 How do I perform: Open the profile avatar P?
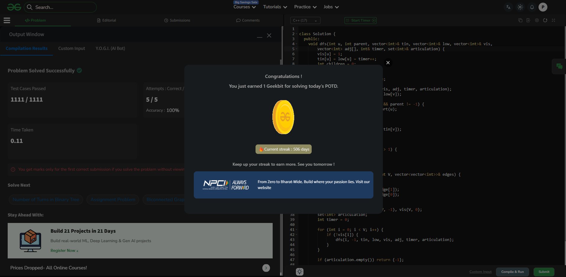click(x=543, y=7)
